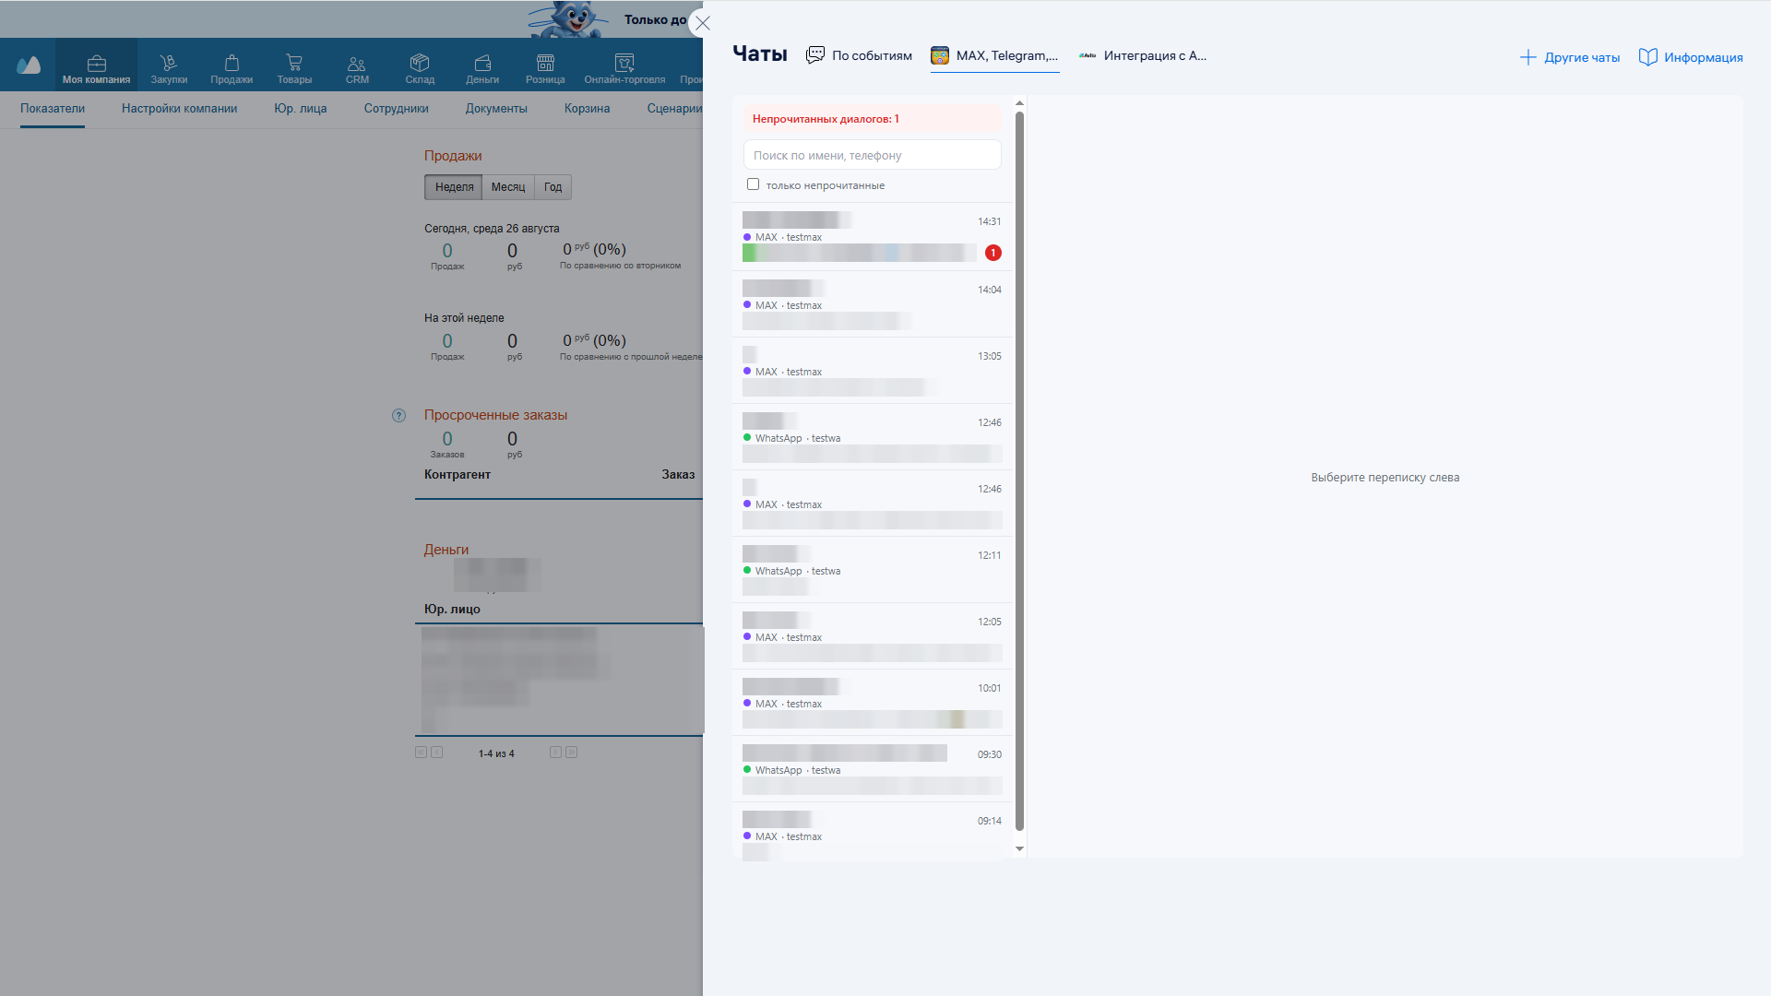
Task: Open the WhatsApp chat from 12:46
Action: pos(872,437)
